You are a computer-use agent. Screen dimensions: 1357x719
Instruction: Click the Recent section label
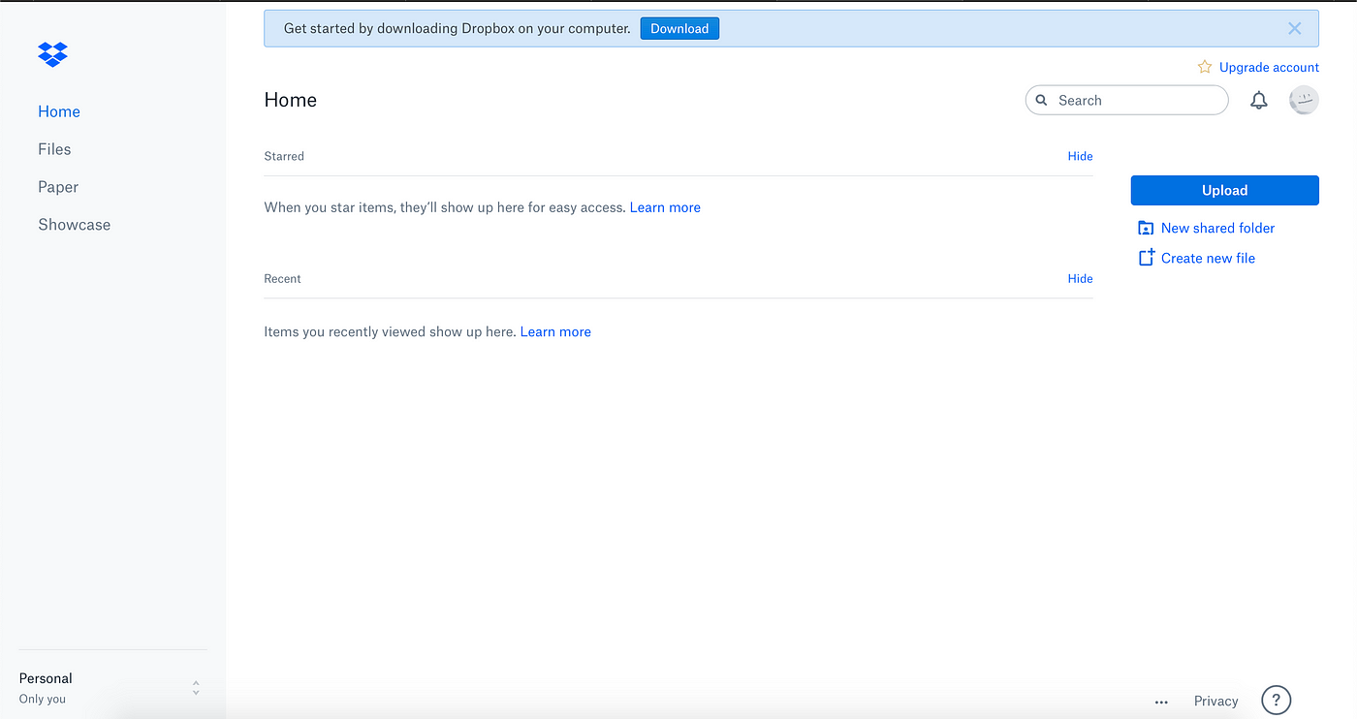(282, 278)
